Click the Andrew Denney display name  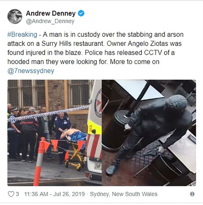[x=51, y=13]
